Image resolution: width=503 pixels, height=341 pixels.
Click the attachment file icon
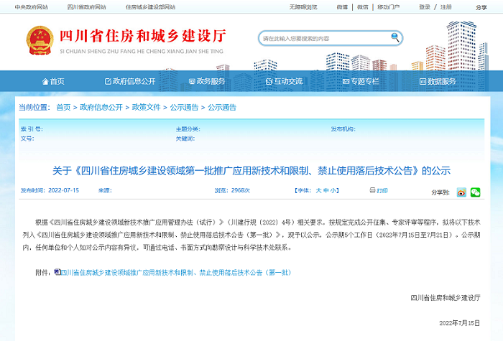[x=57, y=272]
